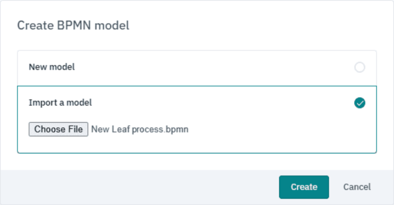Choose the New model option row
The width and height of the screenshot is (394, 205).
(197, 68)
